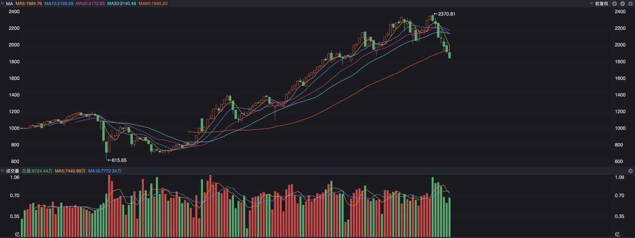This screenshot has width=635, height=238.
Task: Toggle the MA30:2140.49 line legend
Action: click(x=122, y=3)
